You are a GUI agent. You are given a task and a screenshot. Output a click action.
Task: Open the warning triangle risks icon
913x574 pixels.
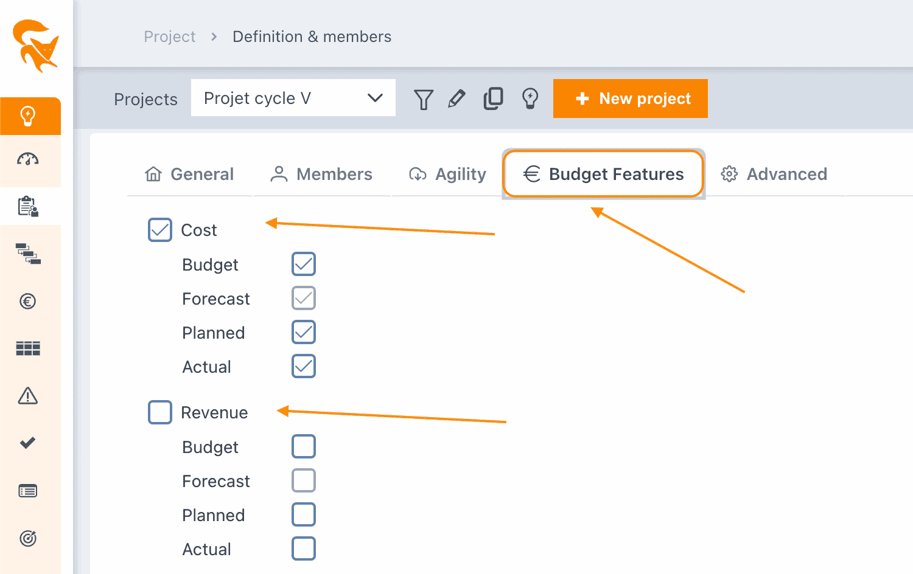[28, 396]
